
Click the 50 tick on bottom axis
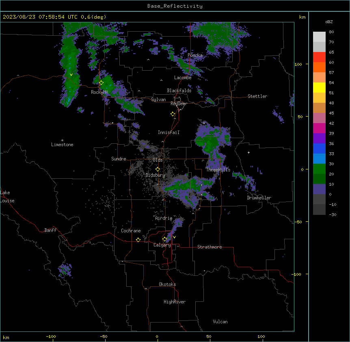pos(209,337)
